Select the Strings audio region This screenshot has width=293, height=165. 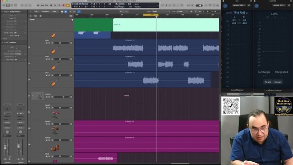pos(146,144)
